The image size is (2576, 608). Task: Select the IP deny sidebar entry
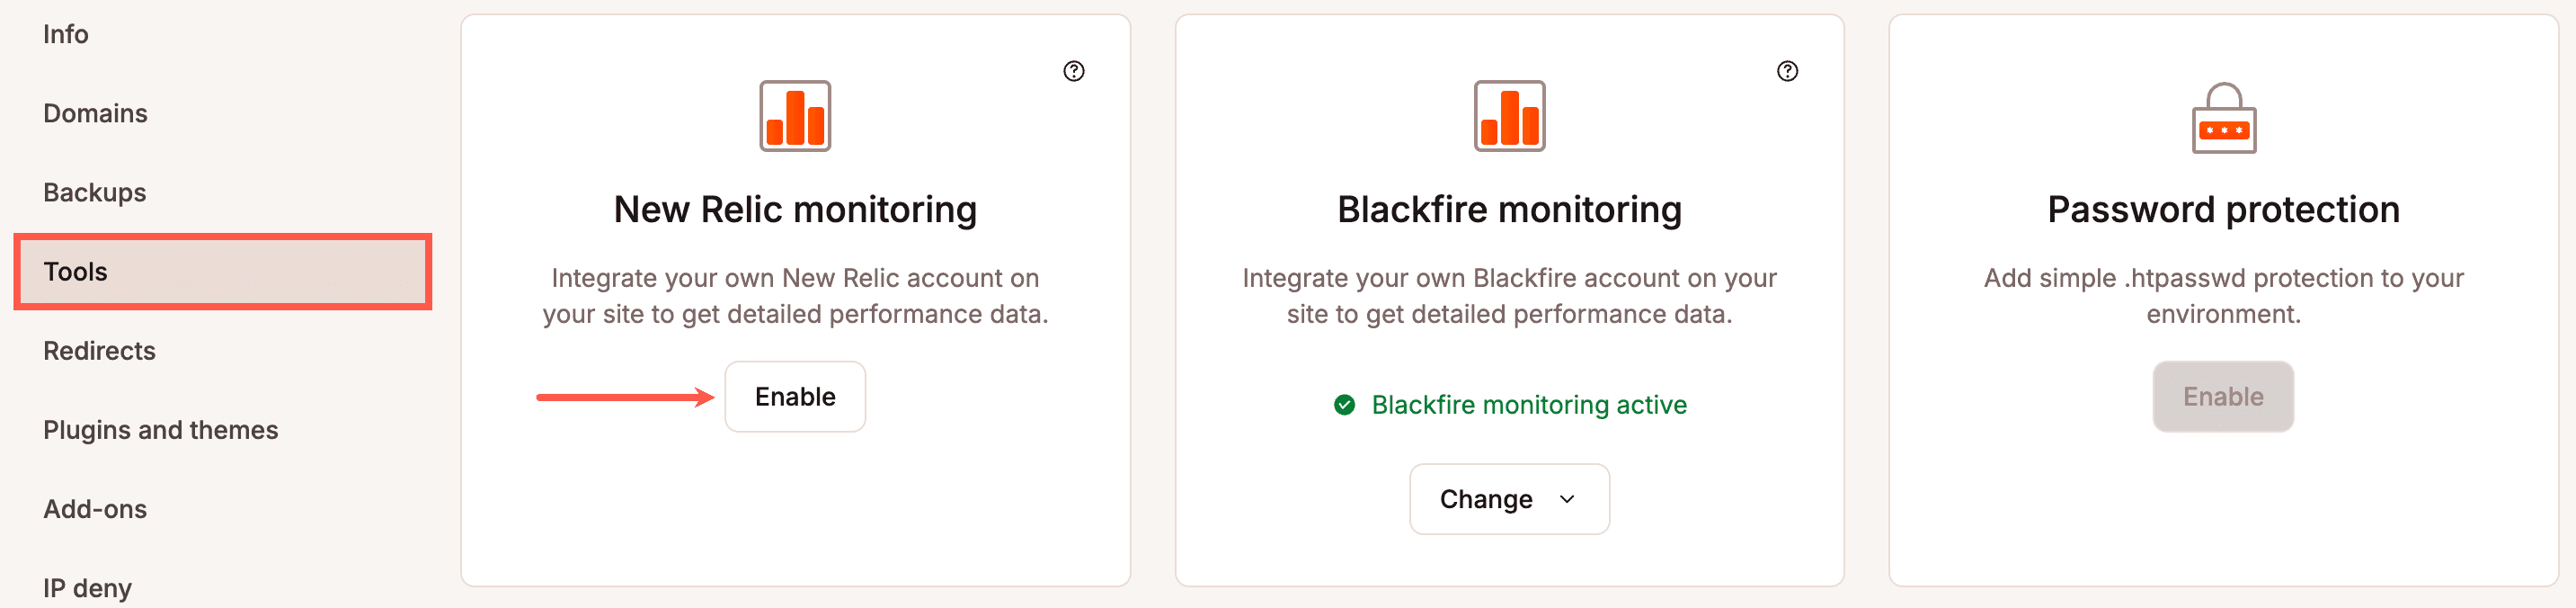(x=87, y=587)
